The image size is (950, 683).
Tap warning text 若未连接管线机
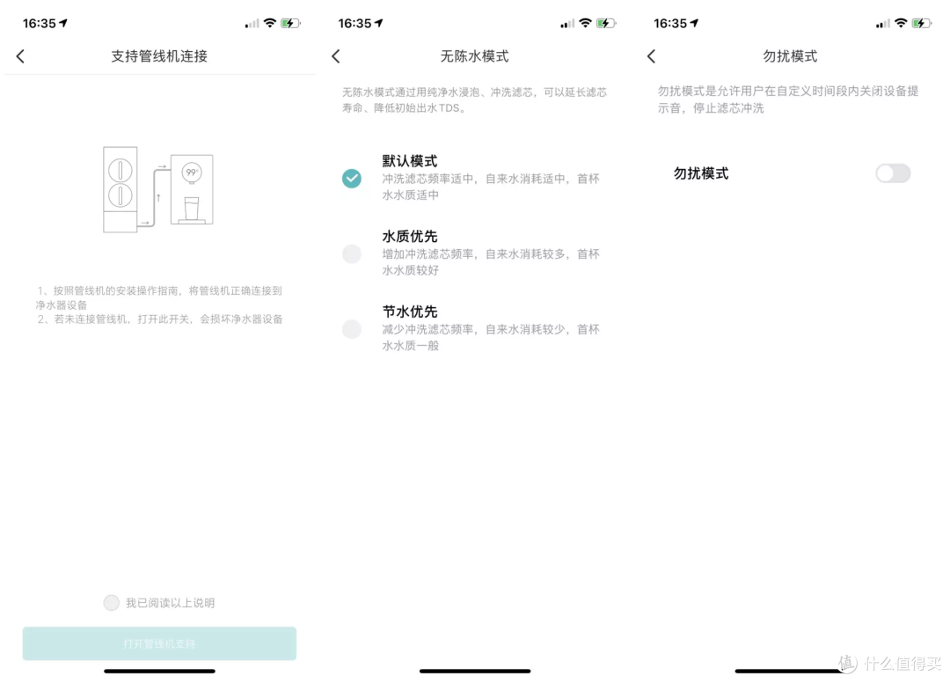tap(91, 319)
